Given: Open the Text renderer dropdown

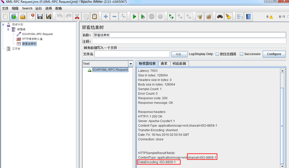Looking at the screenshot, I should tap(131, 64).
